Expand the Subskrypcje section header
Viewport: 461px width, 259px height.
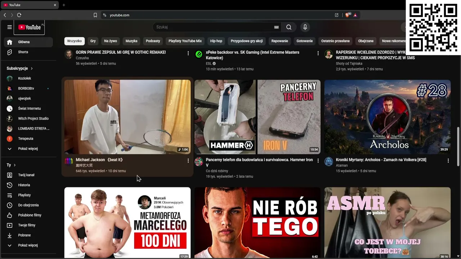coord(20,68)
